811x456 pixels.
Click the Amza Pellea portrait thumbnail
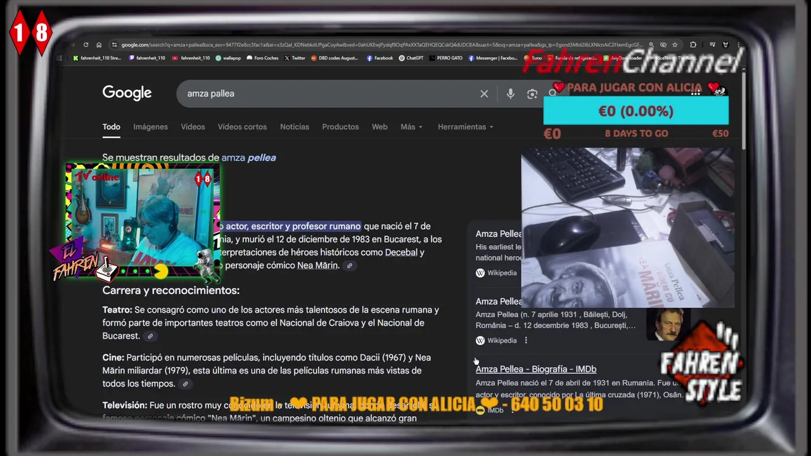(668, 325)
